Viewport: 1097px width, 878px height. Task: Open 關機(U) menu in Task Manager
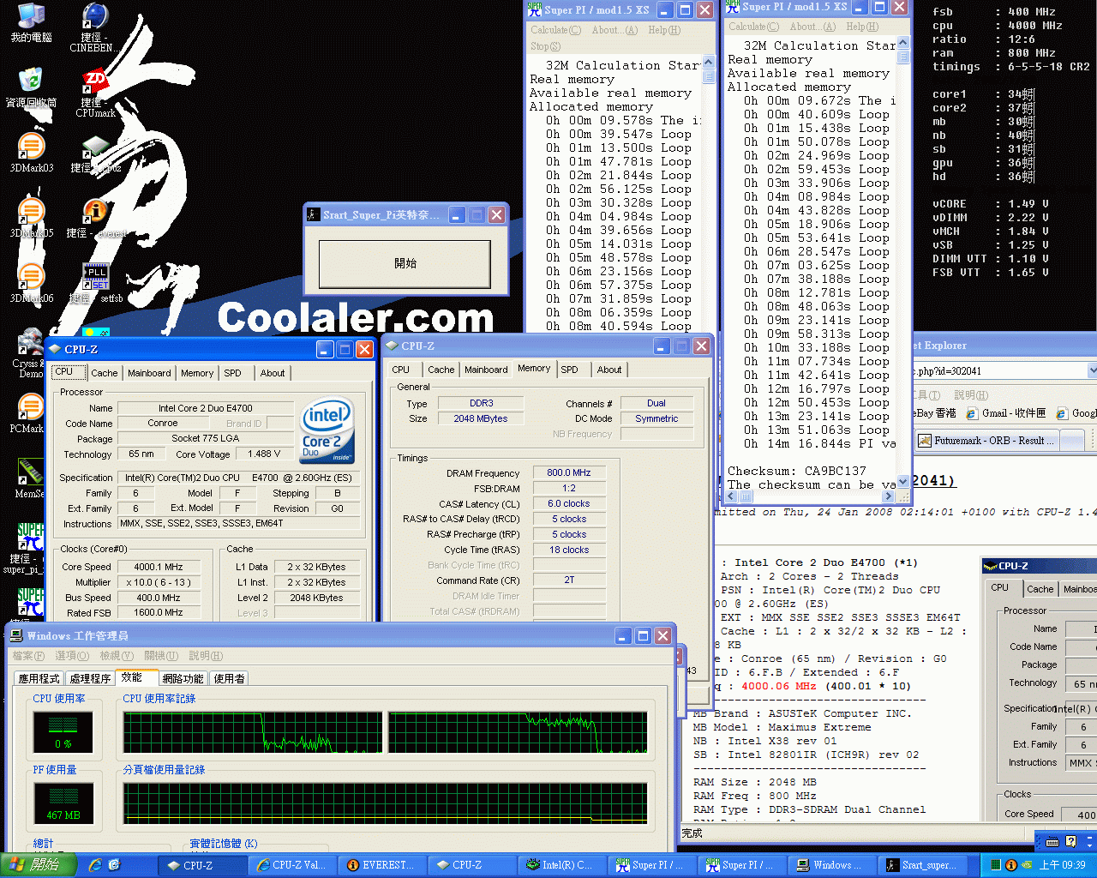(x=161, y=656)
